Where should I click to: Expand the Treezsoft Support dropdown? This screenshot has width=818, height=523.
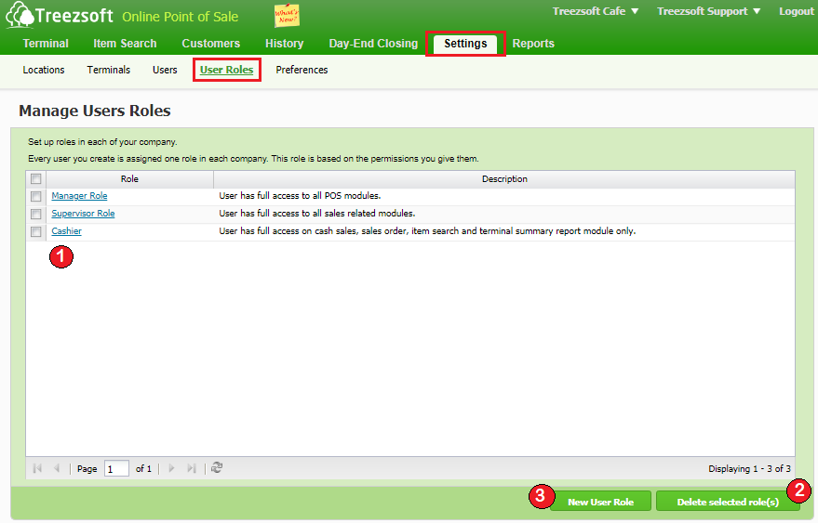708,11
